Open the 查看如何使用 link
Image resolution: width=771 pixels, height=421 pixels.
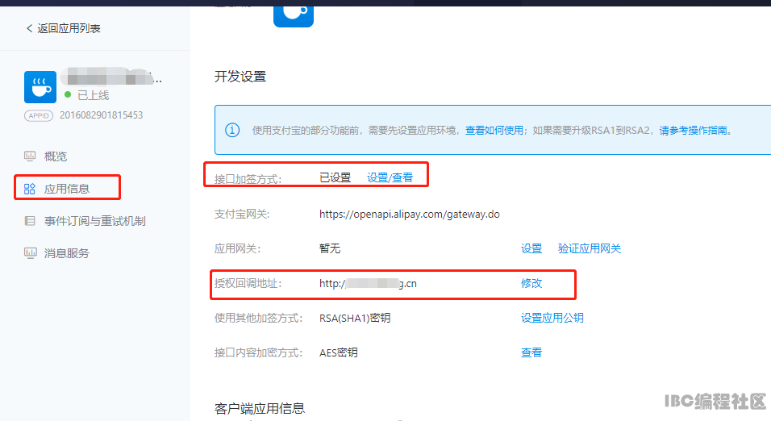[x=494, y=131]
